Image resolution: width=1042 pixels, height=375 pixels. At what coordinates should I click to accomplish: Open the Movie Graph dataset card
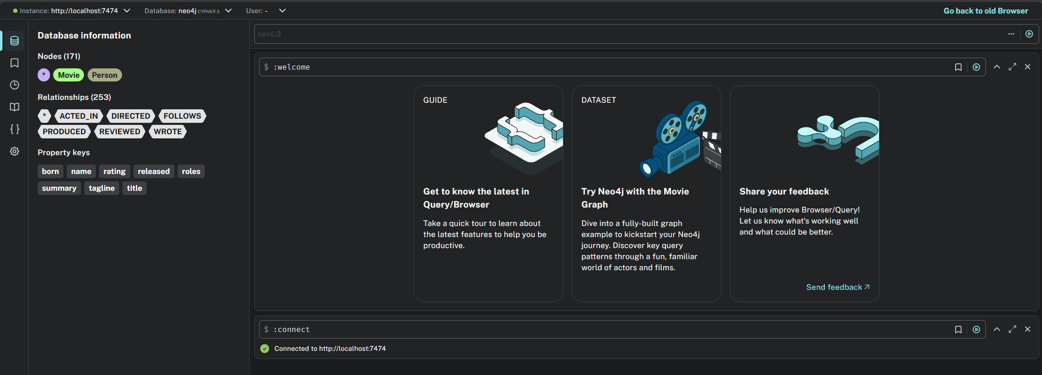(x=646, y=193)
